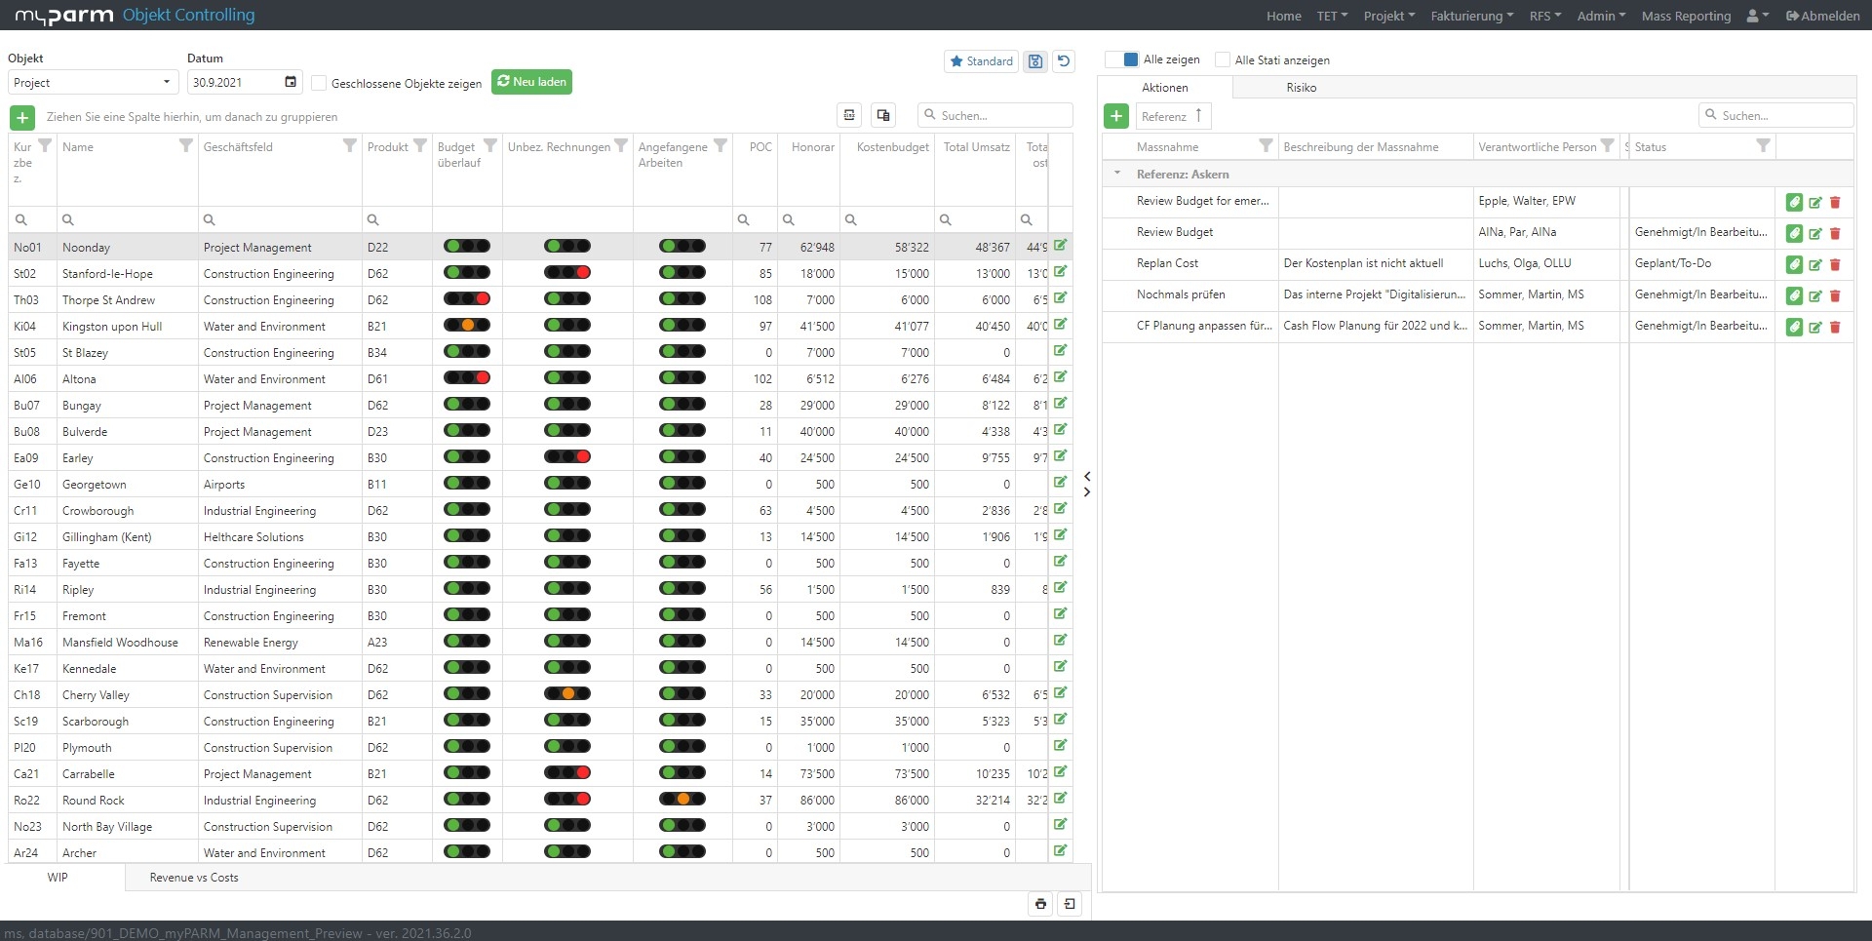Expand the Fakturierung menu in navbar
Screen dimensions: 1872x941
pos(1471,16)
